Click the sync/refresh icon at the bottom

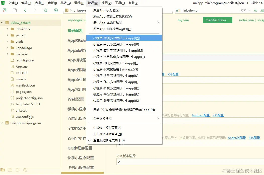(17, 170)
